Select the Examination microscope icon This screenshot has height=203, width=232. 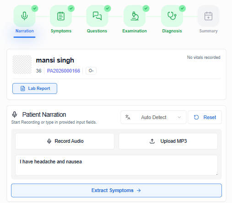(x=135, y=16)
